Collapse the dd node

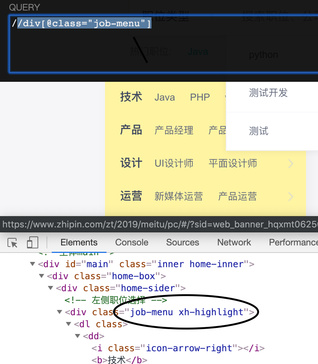[78, 336]
